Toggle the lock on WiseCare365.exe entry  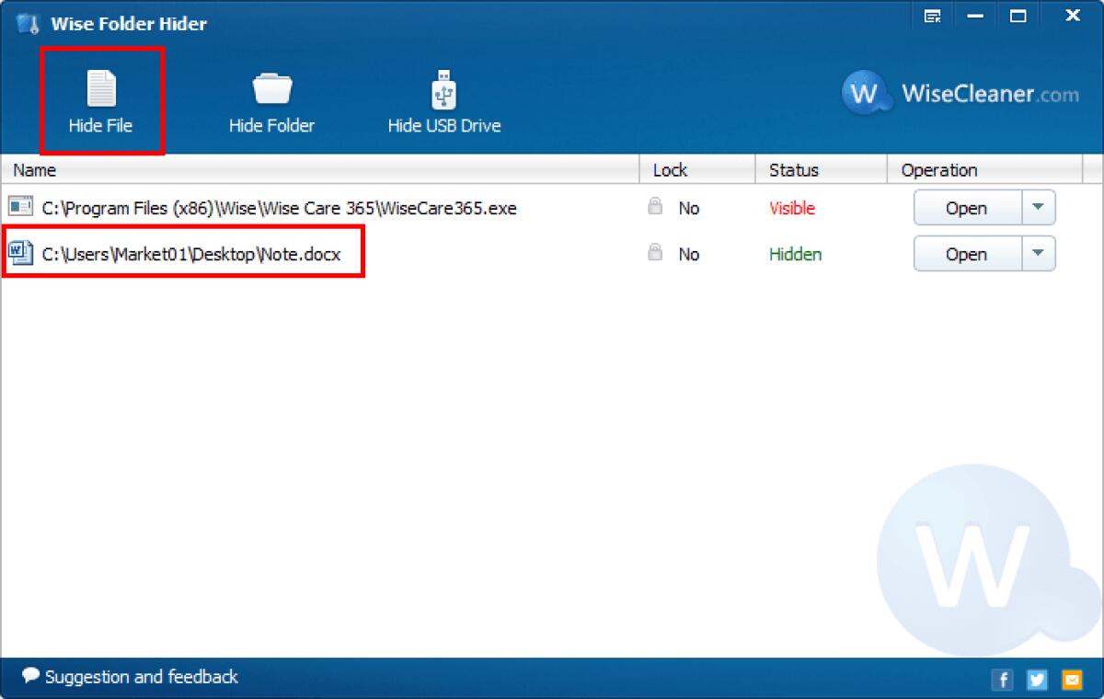click(x=656, y=207)
